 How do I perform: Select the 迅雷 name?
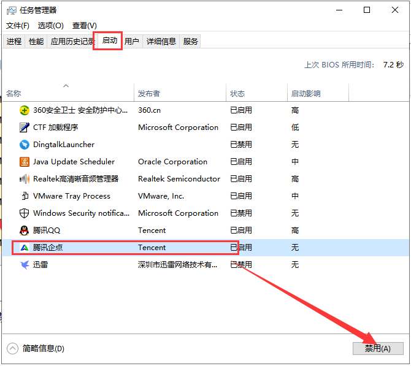point(40,265)
